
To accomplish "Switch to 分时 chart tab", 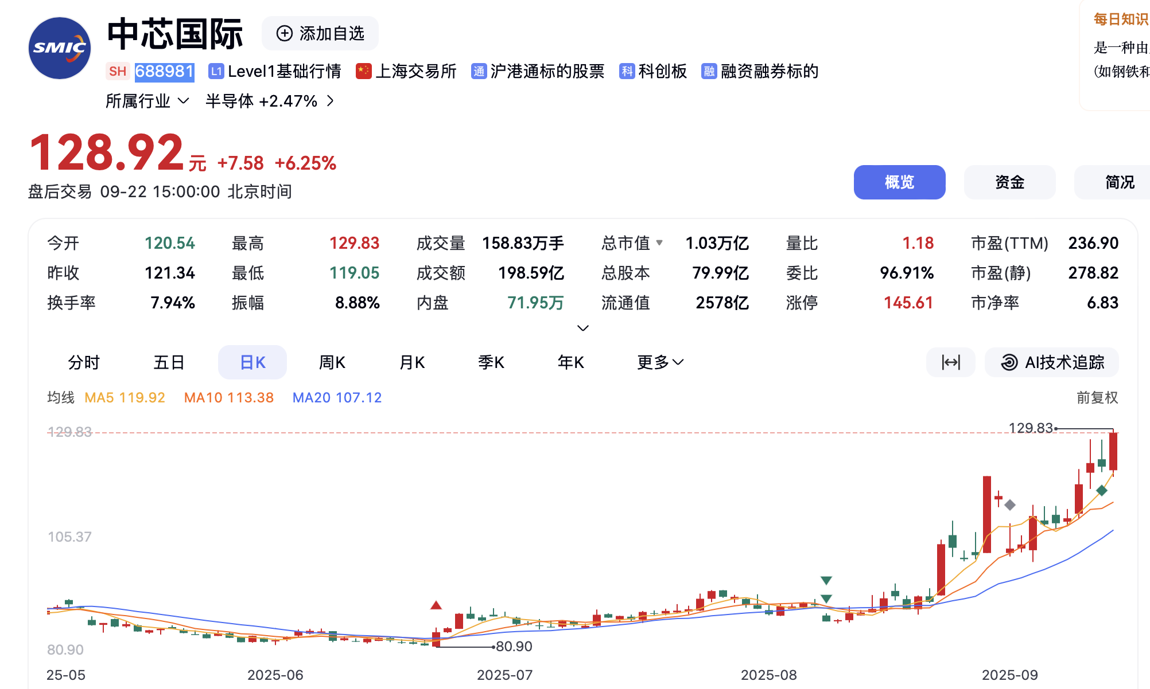I will [84, 362].
